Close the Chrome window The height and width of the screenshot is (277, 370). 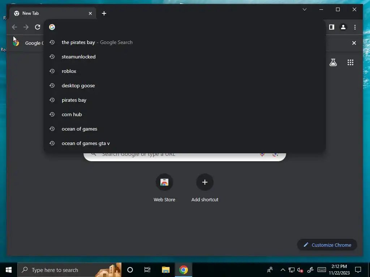[x=354, y=9]
